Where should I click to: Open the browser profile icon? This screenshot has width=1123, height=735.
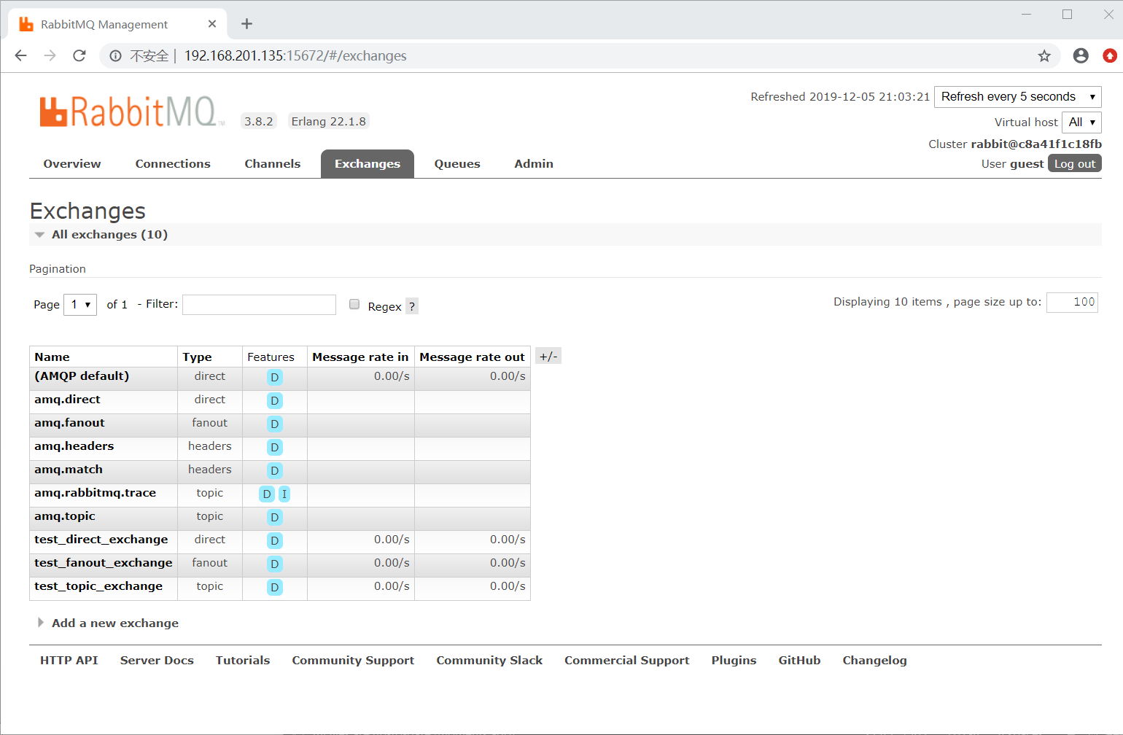[x=1081, y=55]
